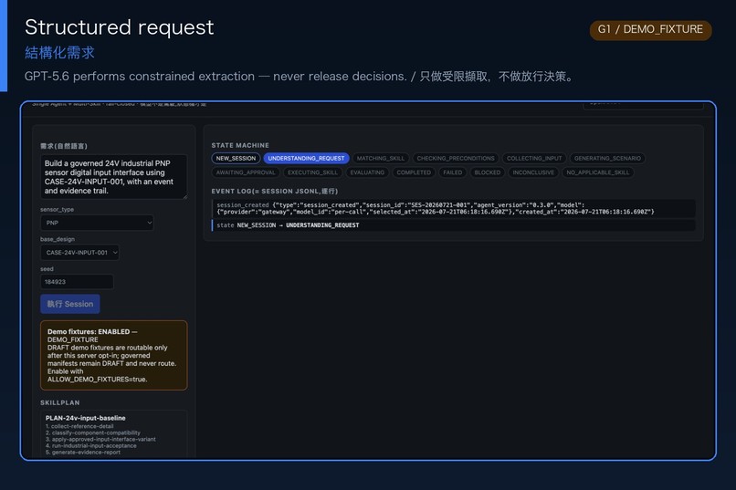Click the apply-approved-input-interface-variant plan step

(x=100, y=440)
